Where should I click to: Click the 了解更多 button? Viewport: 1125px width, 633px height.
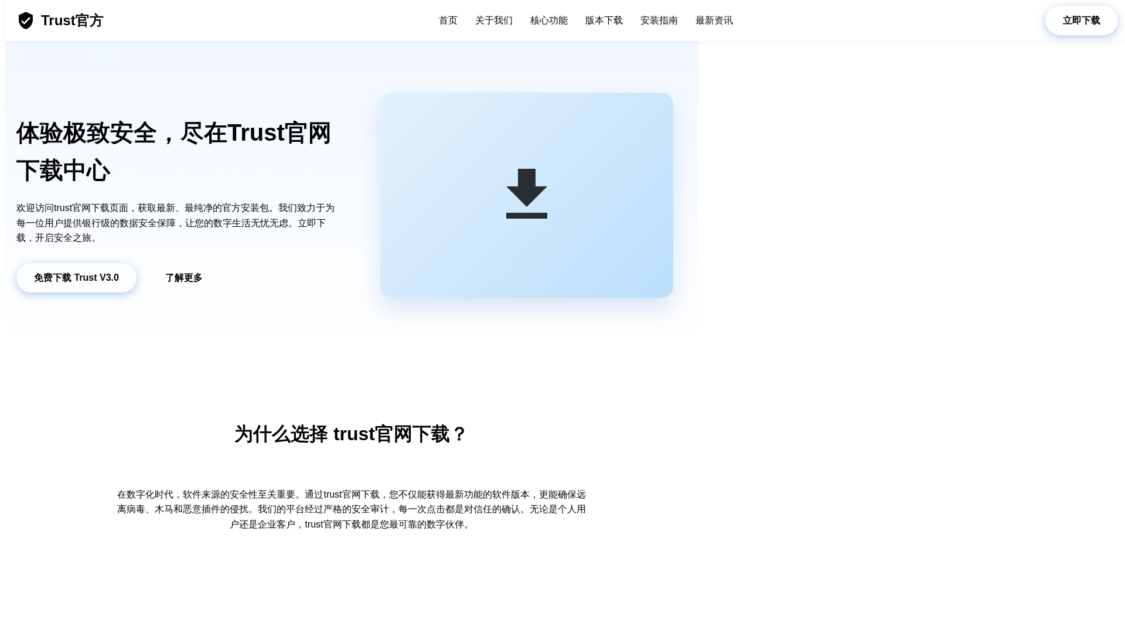tap(184, 278)
